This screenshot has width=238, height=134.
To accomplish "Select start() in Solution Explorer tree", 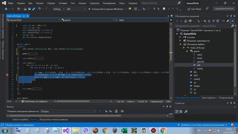I will tap(200, 68).
